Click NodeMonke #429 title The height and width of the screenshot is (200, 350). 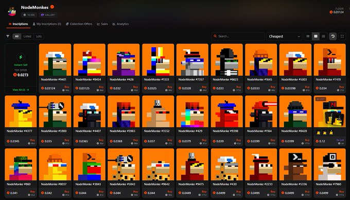click(x=190, y=131)
